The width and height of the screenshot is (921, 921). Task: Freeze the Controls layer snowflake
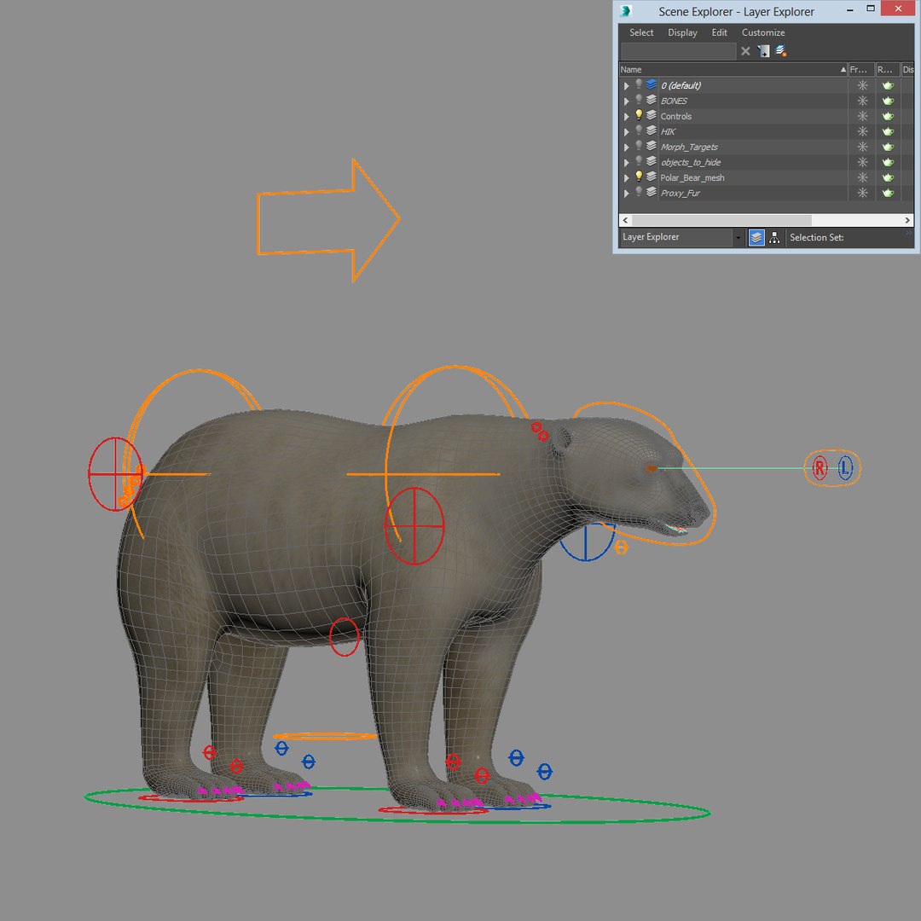(x=861, y=116)
